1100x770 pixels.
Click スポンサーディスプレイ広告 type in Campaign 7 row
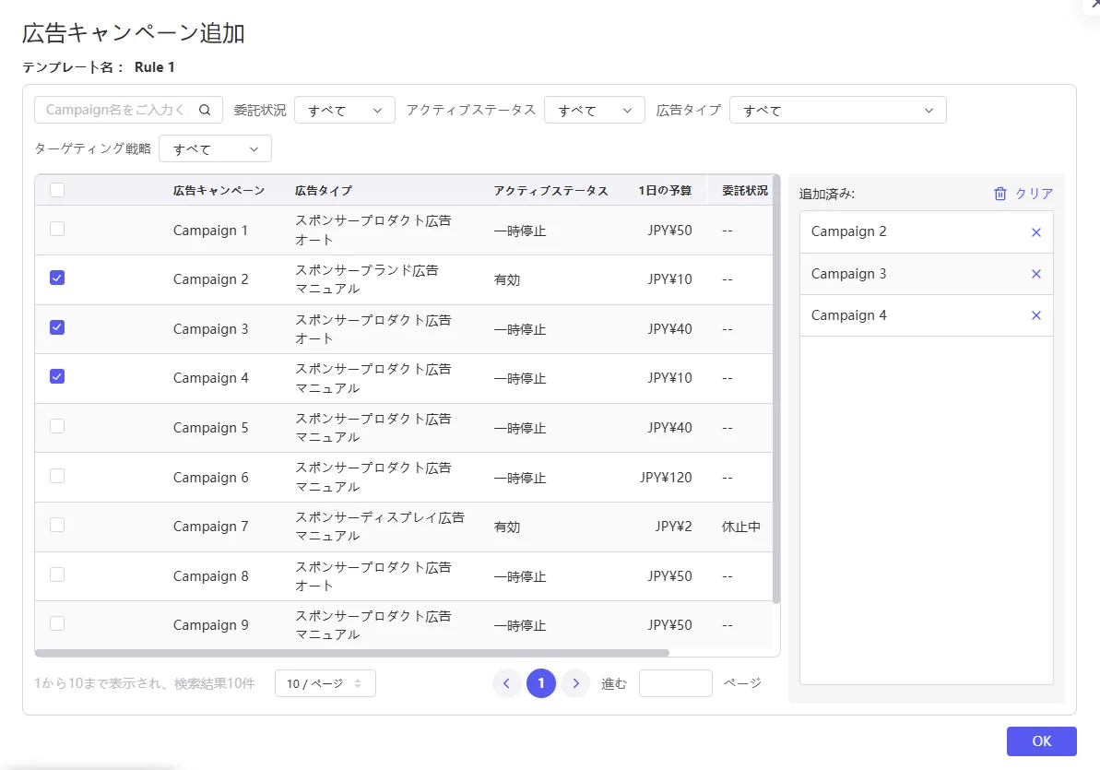pos(380,517)
